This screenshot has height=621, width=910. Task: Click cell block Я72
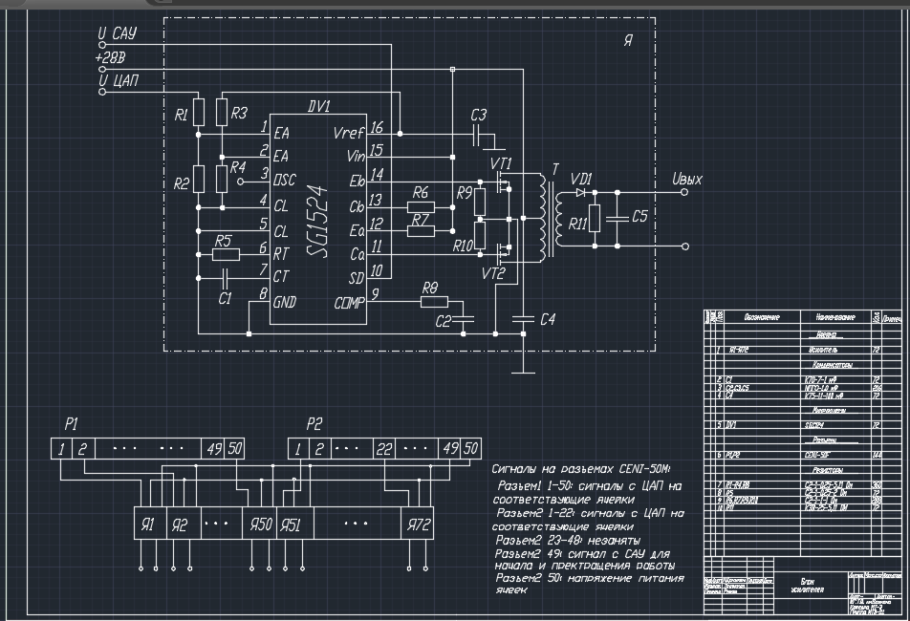(x=417, y=525)
